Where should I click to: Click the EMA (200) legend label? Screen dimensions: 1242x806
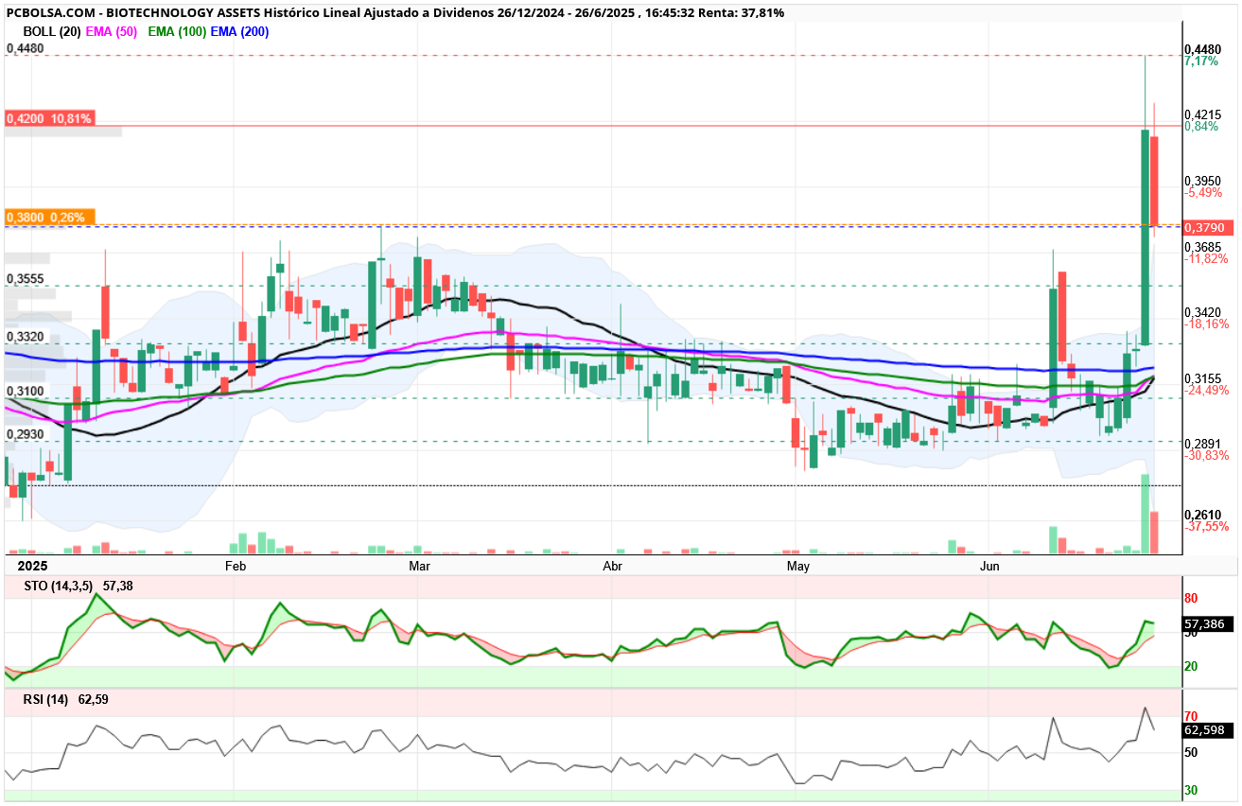[x=239, y=31]
